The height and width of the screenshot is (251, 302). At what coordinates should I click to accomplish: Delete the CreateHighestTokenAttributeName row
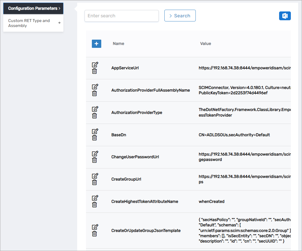coord(95,205)
